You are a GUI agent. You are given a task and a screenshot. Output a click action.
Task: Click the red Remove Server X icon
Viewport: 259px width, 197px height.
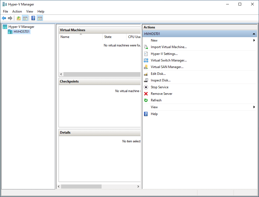[146, 94]
